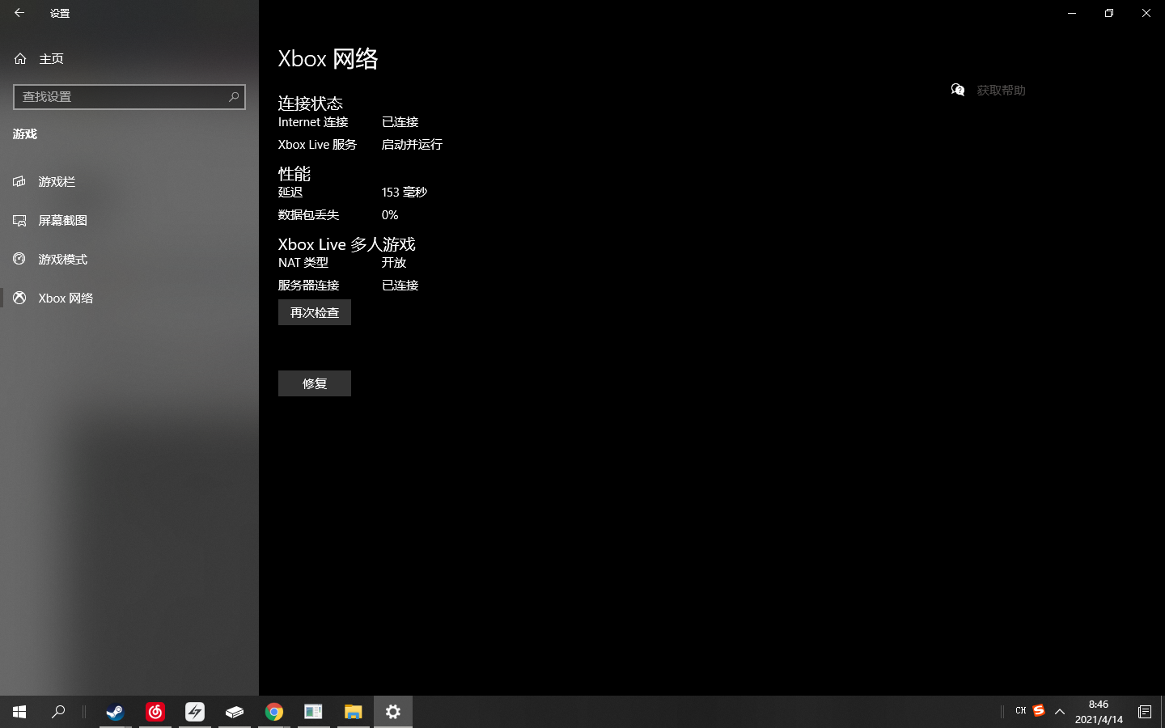Open the news window app on taskbar
This screenshot has height=728, width=1165.
(313, 712)
